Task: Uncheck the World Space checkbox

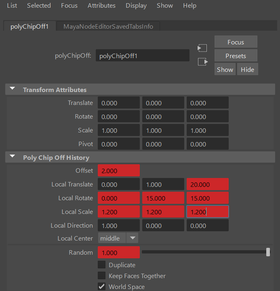Action: point(102,287)
